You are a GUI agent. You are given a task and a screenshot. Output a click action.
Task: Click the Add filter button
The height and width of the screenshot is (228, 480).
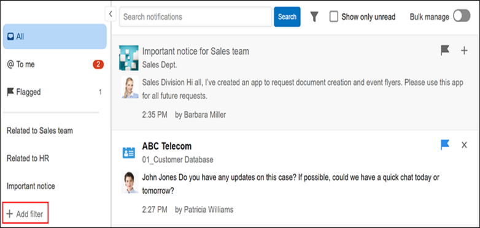25,214
